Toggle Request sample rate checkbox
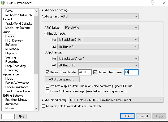168x122 pixels. (x=47, y=72)
